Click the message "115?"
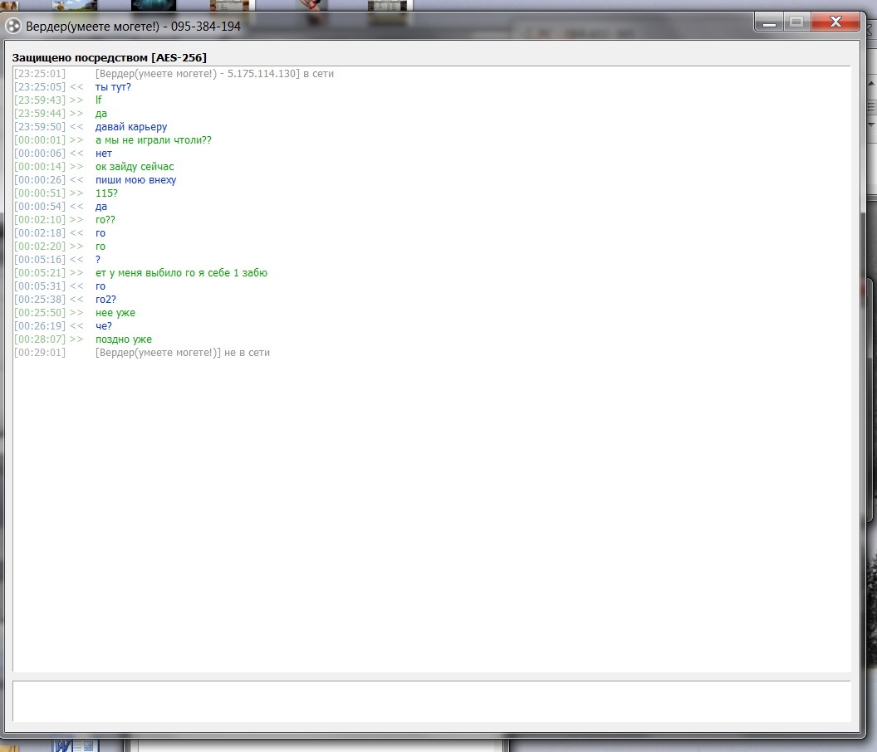Viewport: 877px width, 752px height. 106,193
